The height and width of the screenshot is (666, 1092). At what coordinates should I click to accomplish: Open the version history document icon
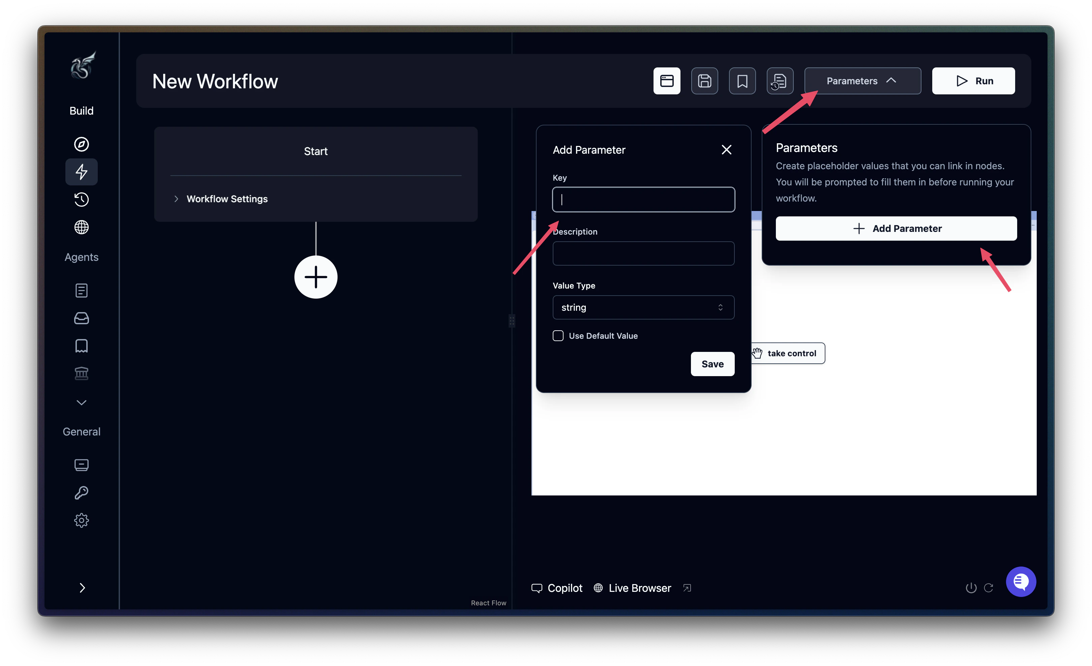tap(780, 81)
